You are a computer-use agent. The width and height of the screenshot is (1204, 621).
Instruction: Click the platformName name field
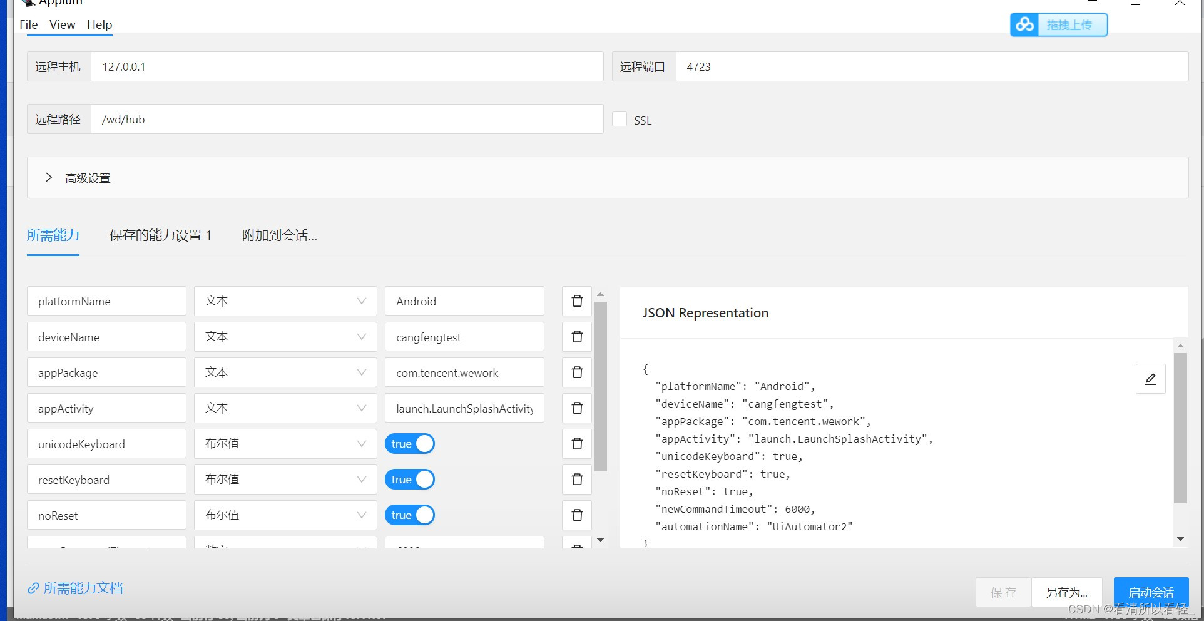106,301
